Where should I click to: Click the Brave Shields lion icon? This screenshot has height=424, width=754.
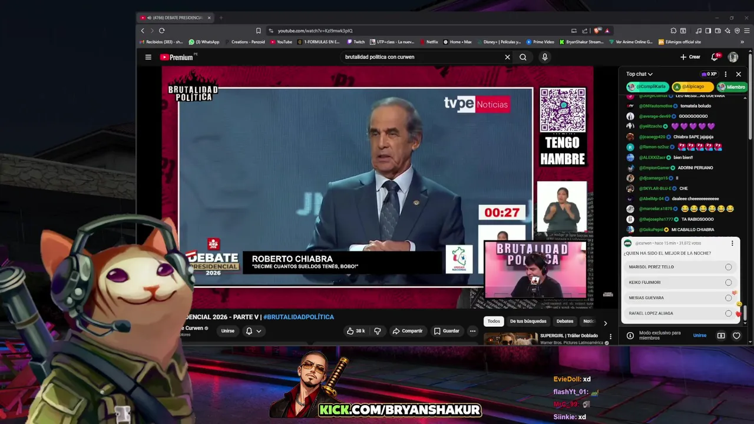597,31
